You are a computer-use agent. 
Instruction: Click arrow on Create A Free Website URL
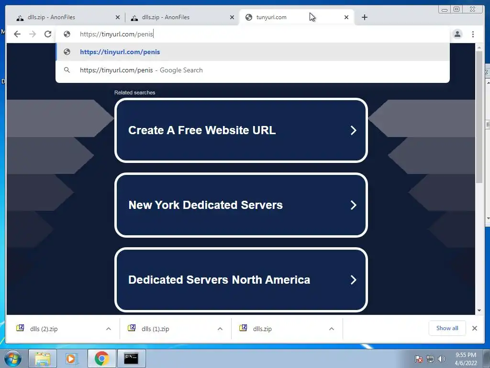tap(354, 130)
